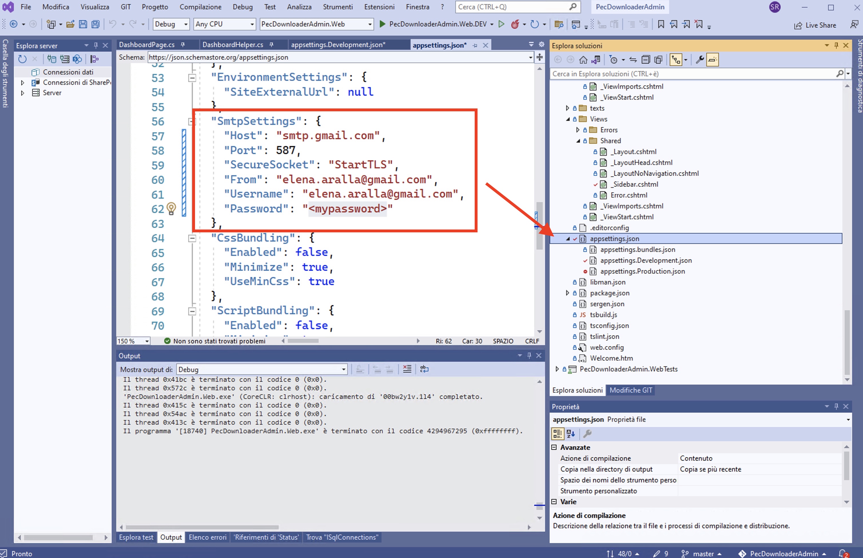Click the Esplora soluzioni vertical scrollbar thumb
Screen dimensions: 863x558
[x=847, y=343]
